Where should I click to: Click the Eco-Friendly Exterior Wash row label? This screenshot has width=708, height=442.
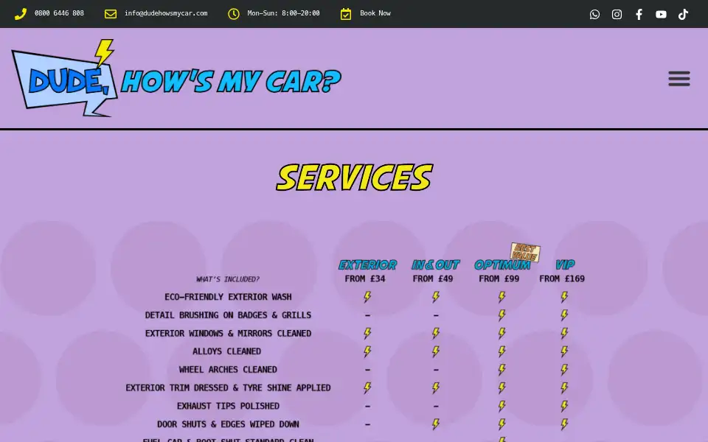pyautogui.click(x=228, y=297)
